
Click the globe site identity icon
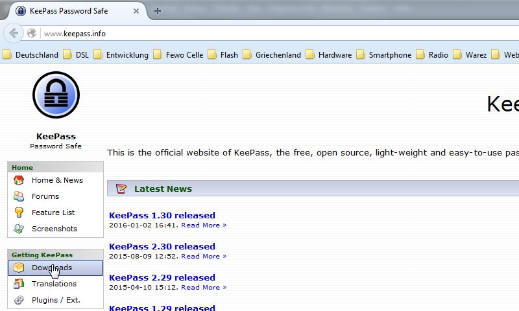32,34
